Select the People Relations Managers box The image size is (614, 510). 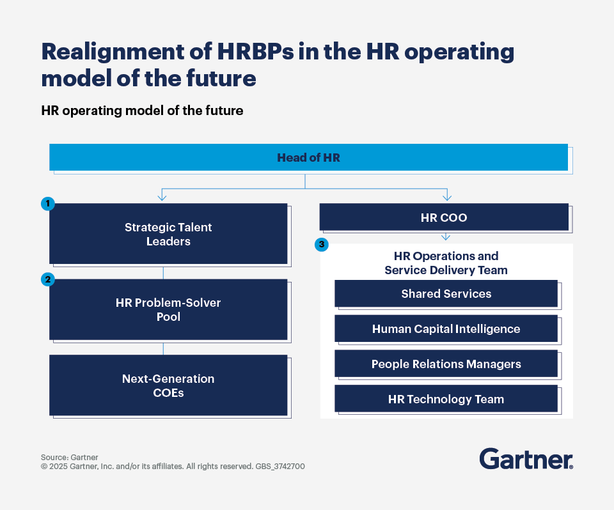[x=446, y=363]
